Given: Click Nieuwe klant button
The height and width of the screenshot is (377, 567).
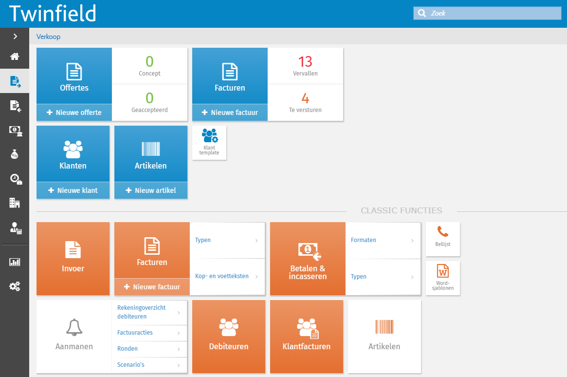Looking at the screenshot, I should coord(73,190).
